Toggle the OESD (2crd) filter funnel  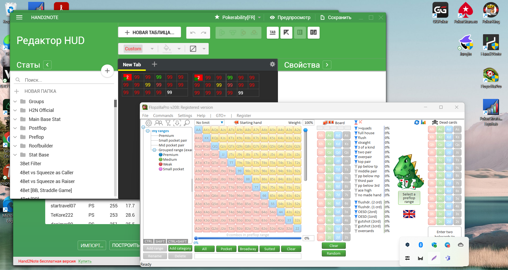point(356,212)
